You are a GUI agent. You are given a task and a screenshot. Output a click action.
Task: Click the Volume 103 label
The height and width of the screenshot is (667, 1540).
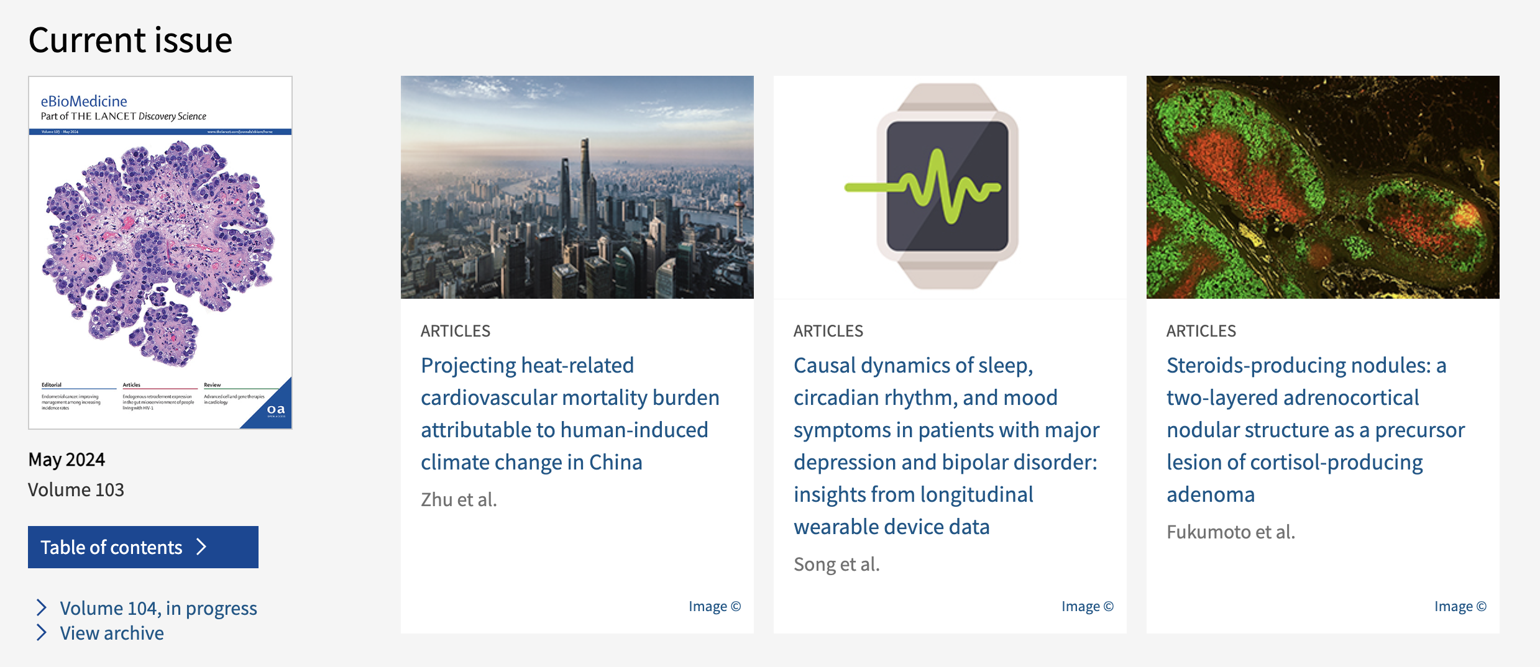[76, 490]
